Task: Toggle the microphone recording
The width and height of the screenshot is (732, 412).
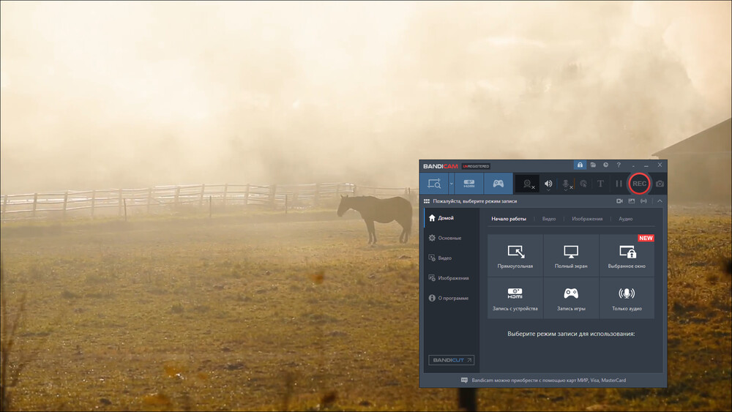Action: (x=567, y=184)
